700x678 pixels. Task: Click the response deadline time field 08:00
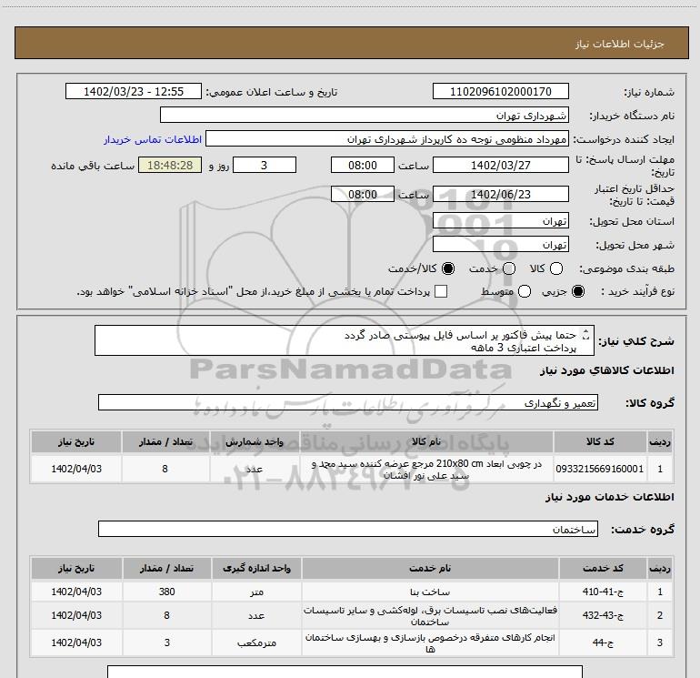tap(363, 166)
